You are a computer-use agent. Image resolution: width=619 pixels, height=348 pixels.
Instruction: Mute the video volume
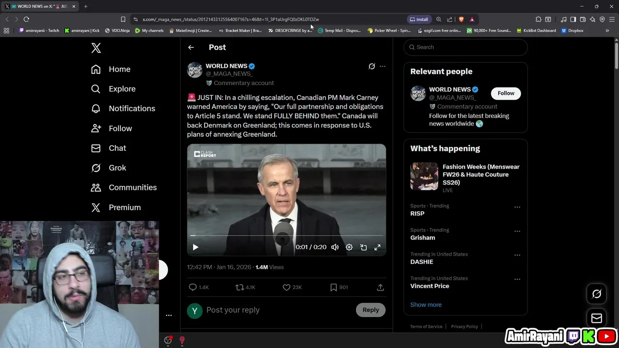(x=335, y=247)
